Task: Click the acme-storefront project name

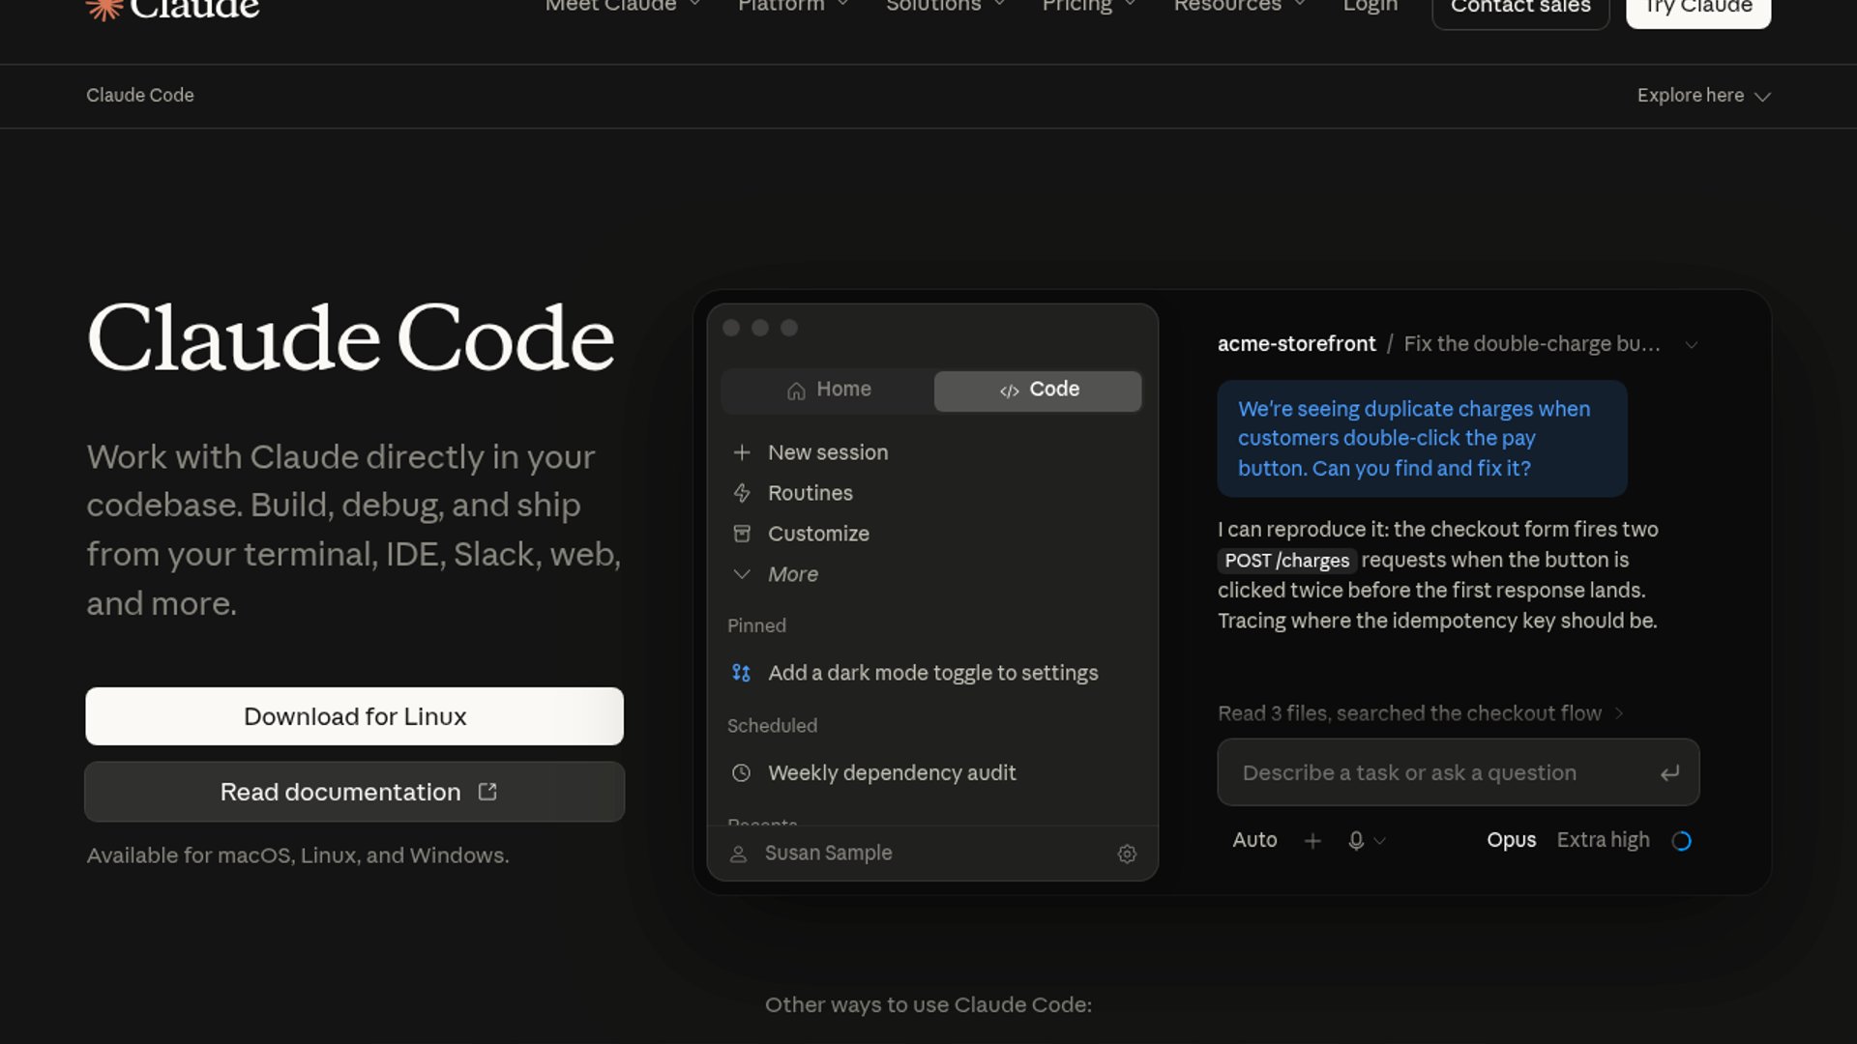Action: click(1296, 344)
